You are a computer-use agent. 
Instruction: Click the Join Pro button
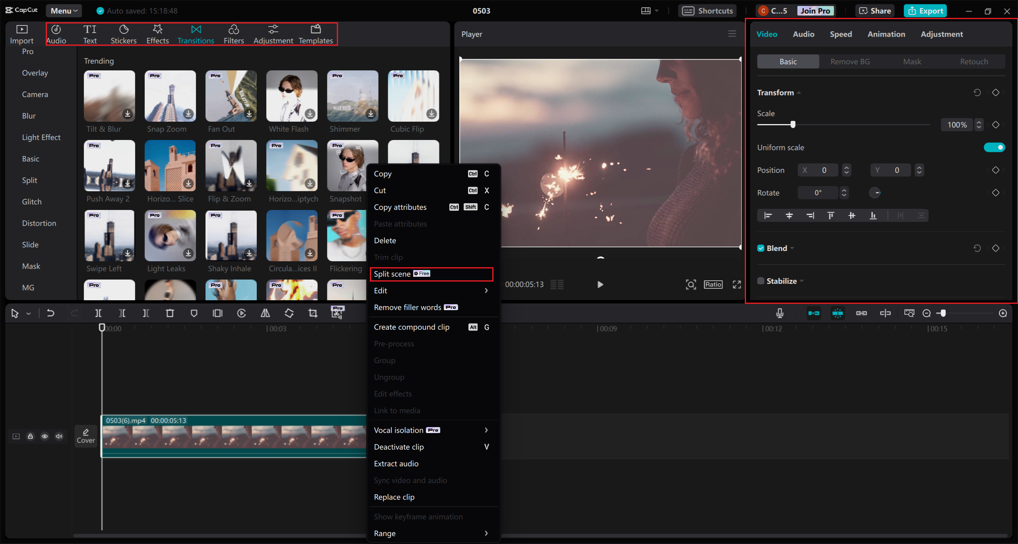tap(814, 11)
